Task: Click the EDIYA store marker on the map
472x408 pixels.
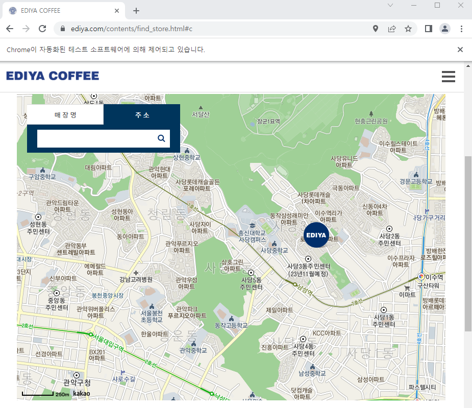Action: (x=316, y=235)
